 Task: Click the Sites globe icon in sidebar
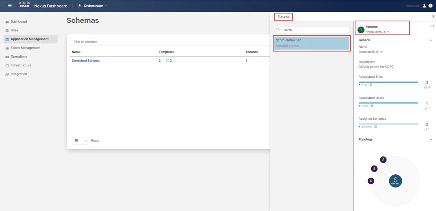pos(7,31)
